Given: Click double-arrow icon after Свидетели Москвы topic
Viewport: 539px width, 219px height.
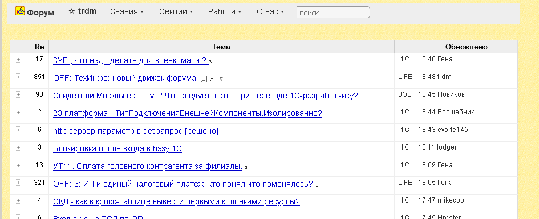Looking at the screenshot, I should [x=362, y=97].
